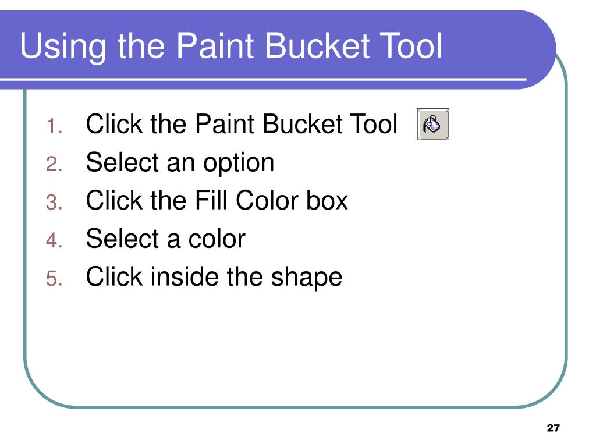
Task: Select the slide title 'Using the Paint Bucket Tool'
Action: click(x=231, y=47)
